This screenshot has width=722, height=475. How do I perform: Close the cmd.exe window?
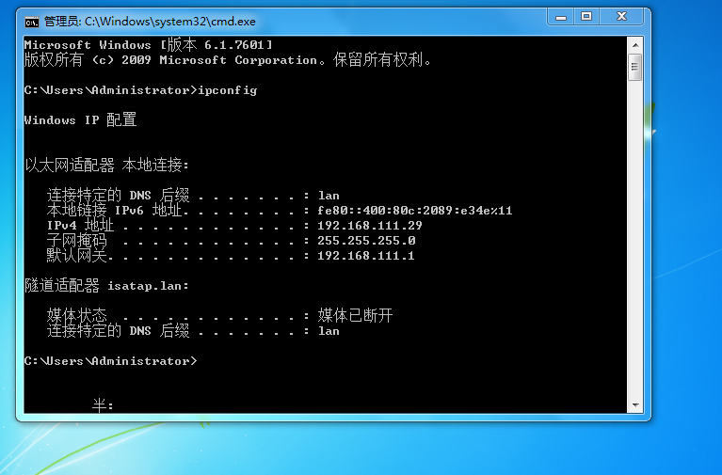[621, 17]
